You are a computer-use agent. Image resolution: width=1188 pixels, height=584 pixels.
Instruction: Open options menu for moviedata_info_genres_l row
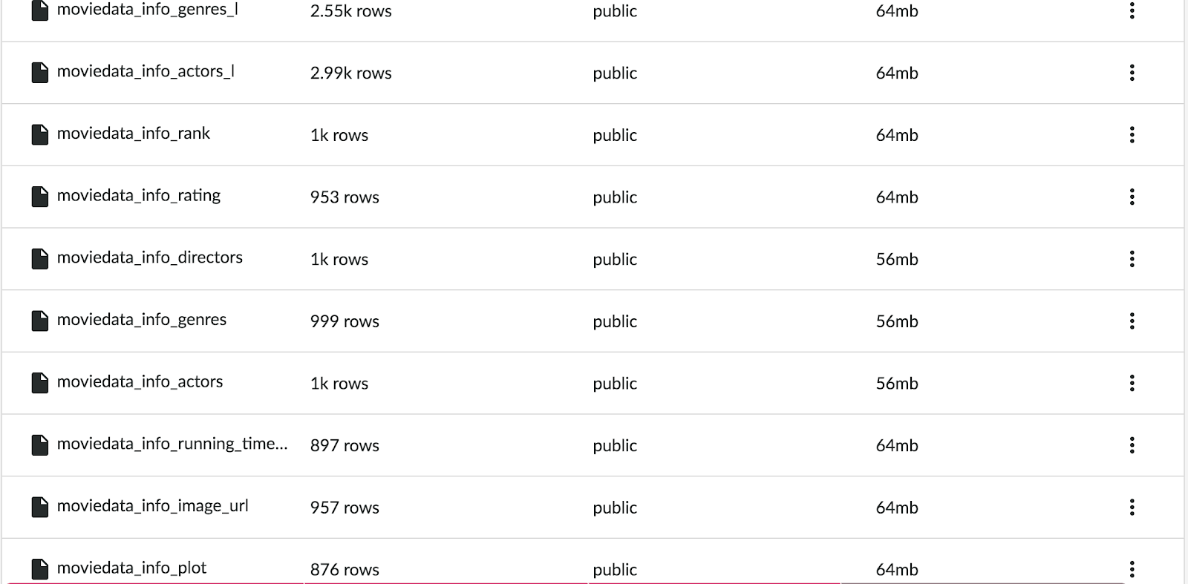pyautogui.click(x=1132, y=10)
